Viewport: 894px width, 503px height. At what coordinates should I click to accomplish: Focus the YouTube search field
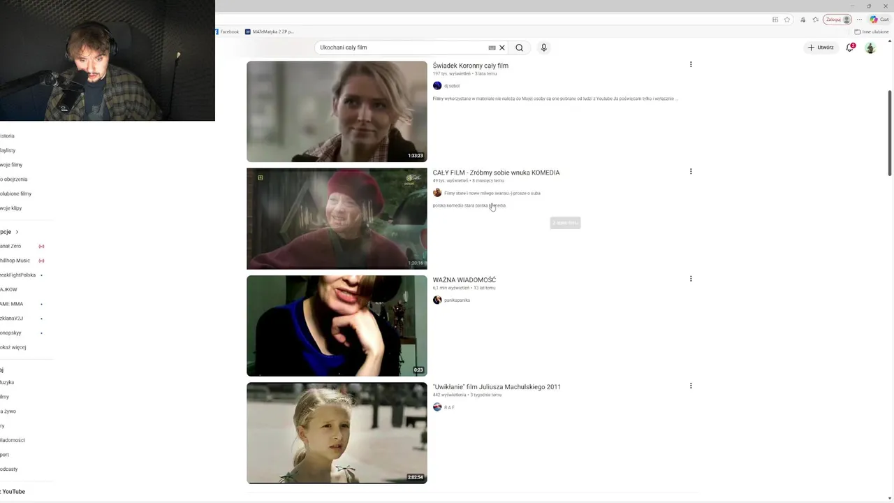click(x=402, y=48)
